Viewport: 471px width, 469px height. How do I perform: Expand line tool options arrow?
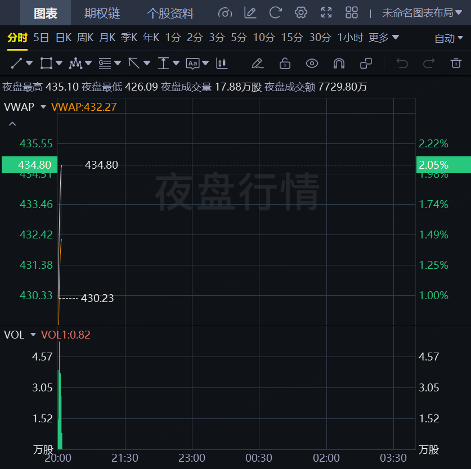point(29,64)
